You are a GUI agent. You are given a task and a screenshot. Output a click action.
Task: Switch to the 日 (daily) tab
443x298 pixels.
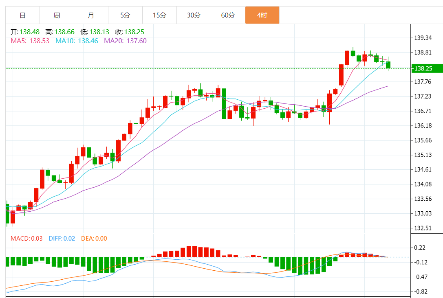click(22, 15)
